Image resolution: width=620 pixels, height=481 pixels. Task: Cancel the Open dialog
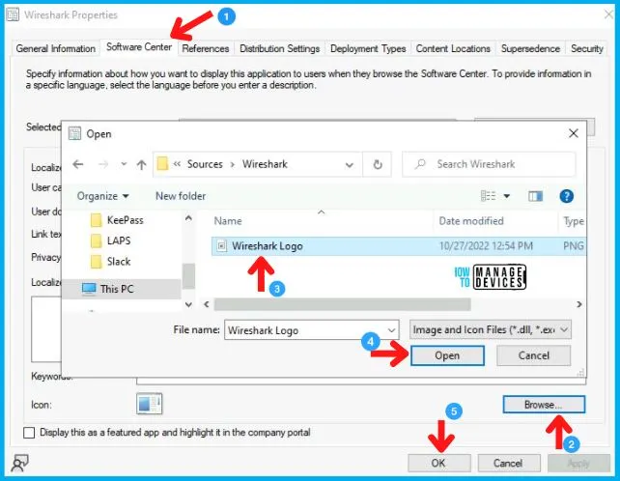click(533, 355)
